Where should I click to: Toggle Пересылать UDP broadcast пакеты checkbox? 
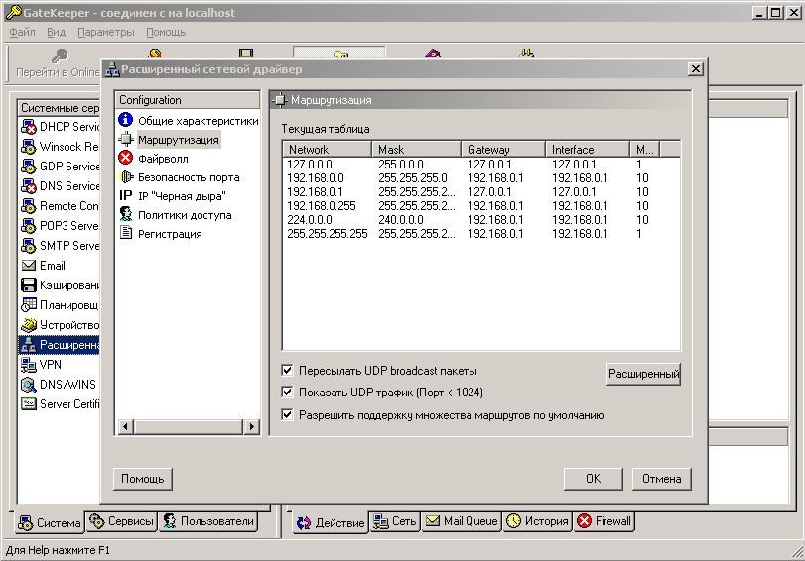287,370
